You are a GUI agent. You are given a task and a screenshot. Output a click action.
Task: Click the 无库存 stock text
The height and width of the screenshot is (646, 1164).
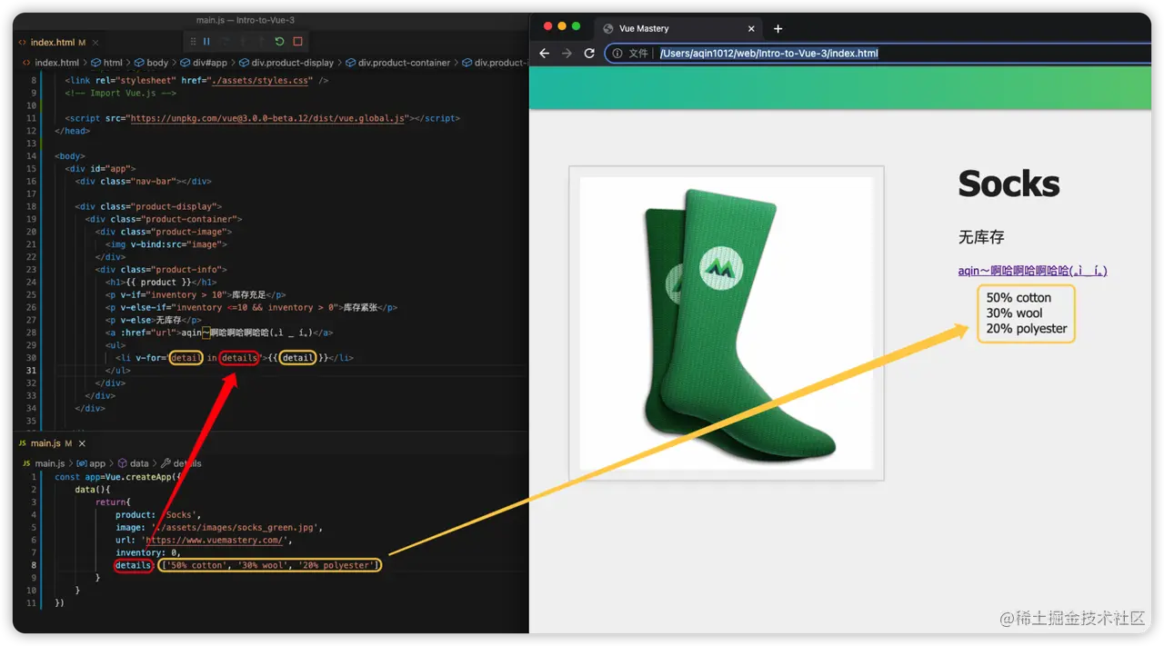981,237
